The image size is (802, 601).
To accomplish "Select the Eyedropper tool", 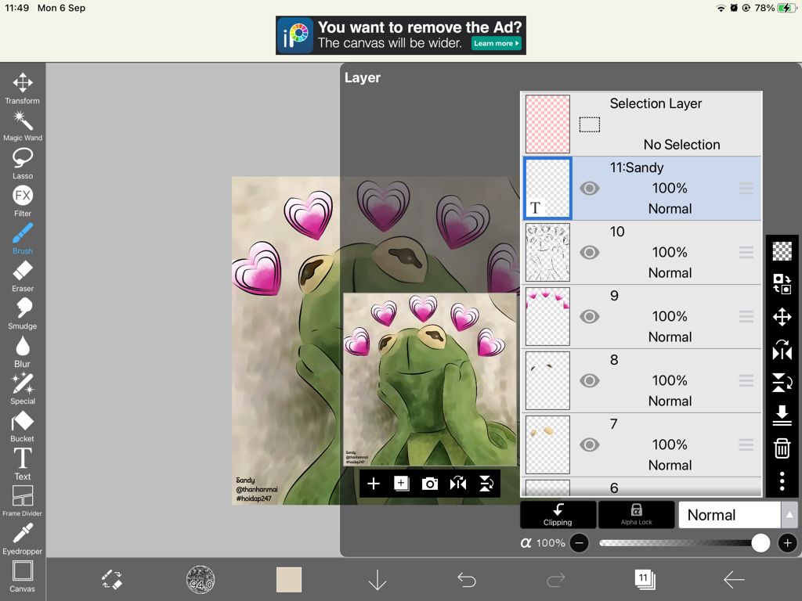I will click(x=23, y=538).
